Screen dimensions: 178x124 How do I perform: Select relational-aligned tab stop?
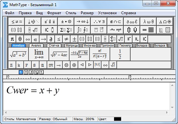[x=36, y=72]
